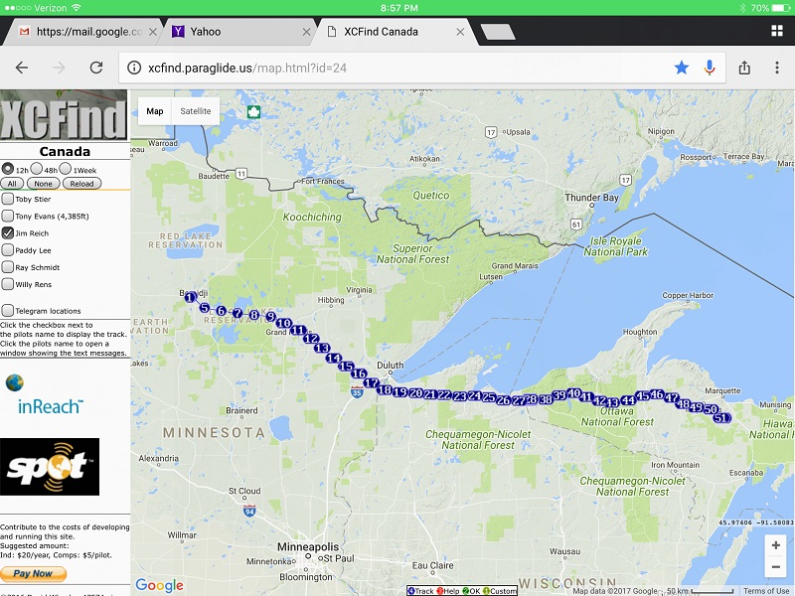Click the XCFind logo banner

[64, 115]
